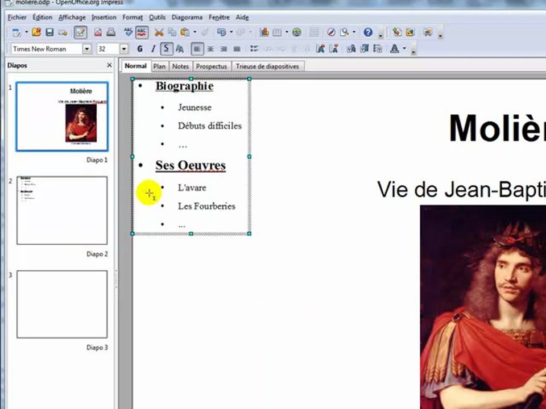The height and width of the screenshot is (409, 546).
Task: Apply the font color A icon
Action: click(x=395, y=49)
